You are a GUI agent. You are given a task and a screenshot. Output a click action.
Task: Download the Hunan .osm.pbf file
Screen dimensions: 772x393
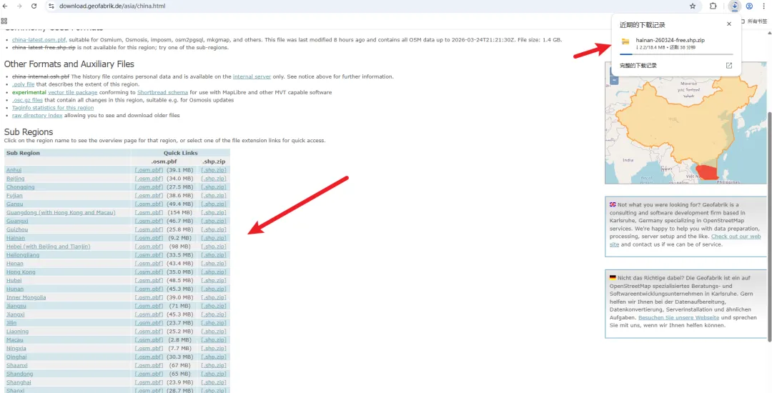149,289
